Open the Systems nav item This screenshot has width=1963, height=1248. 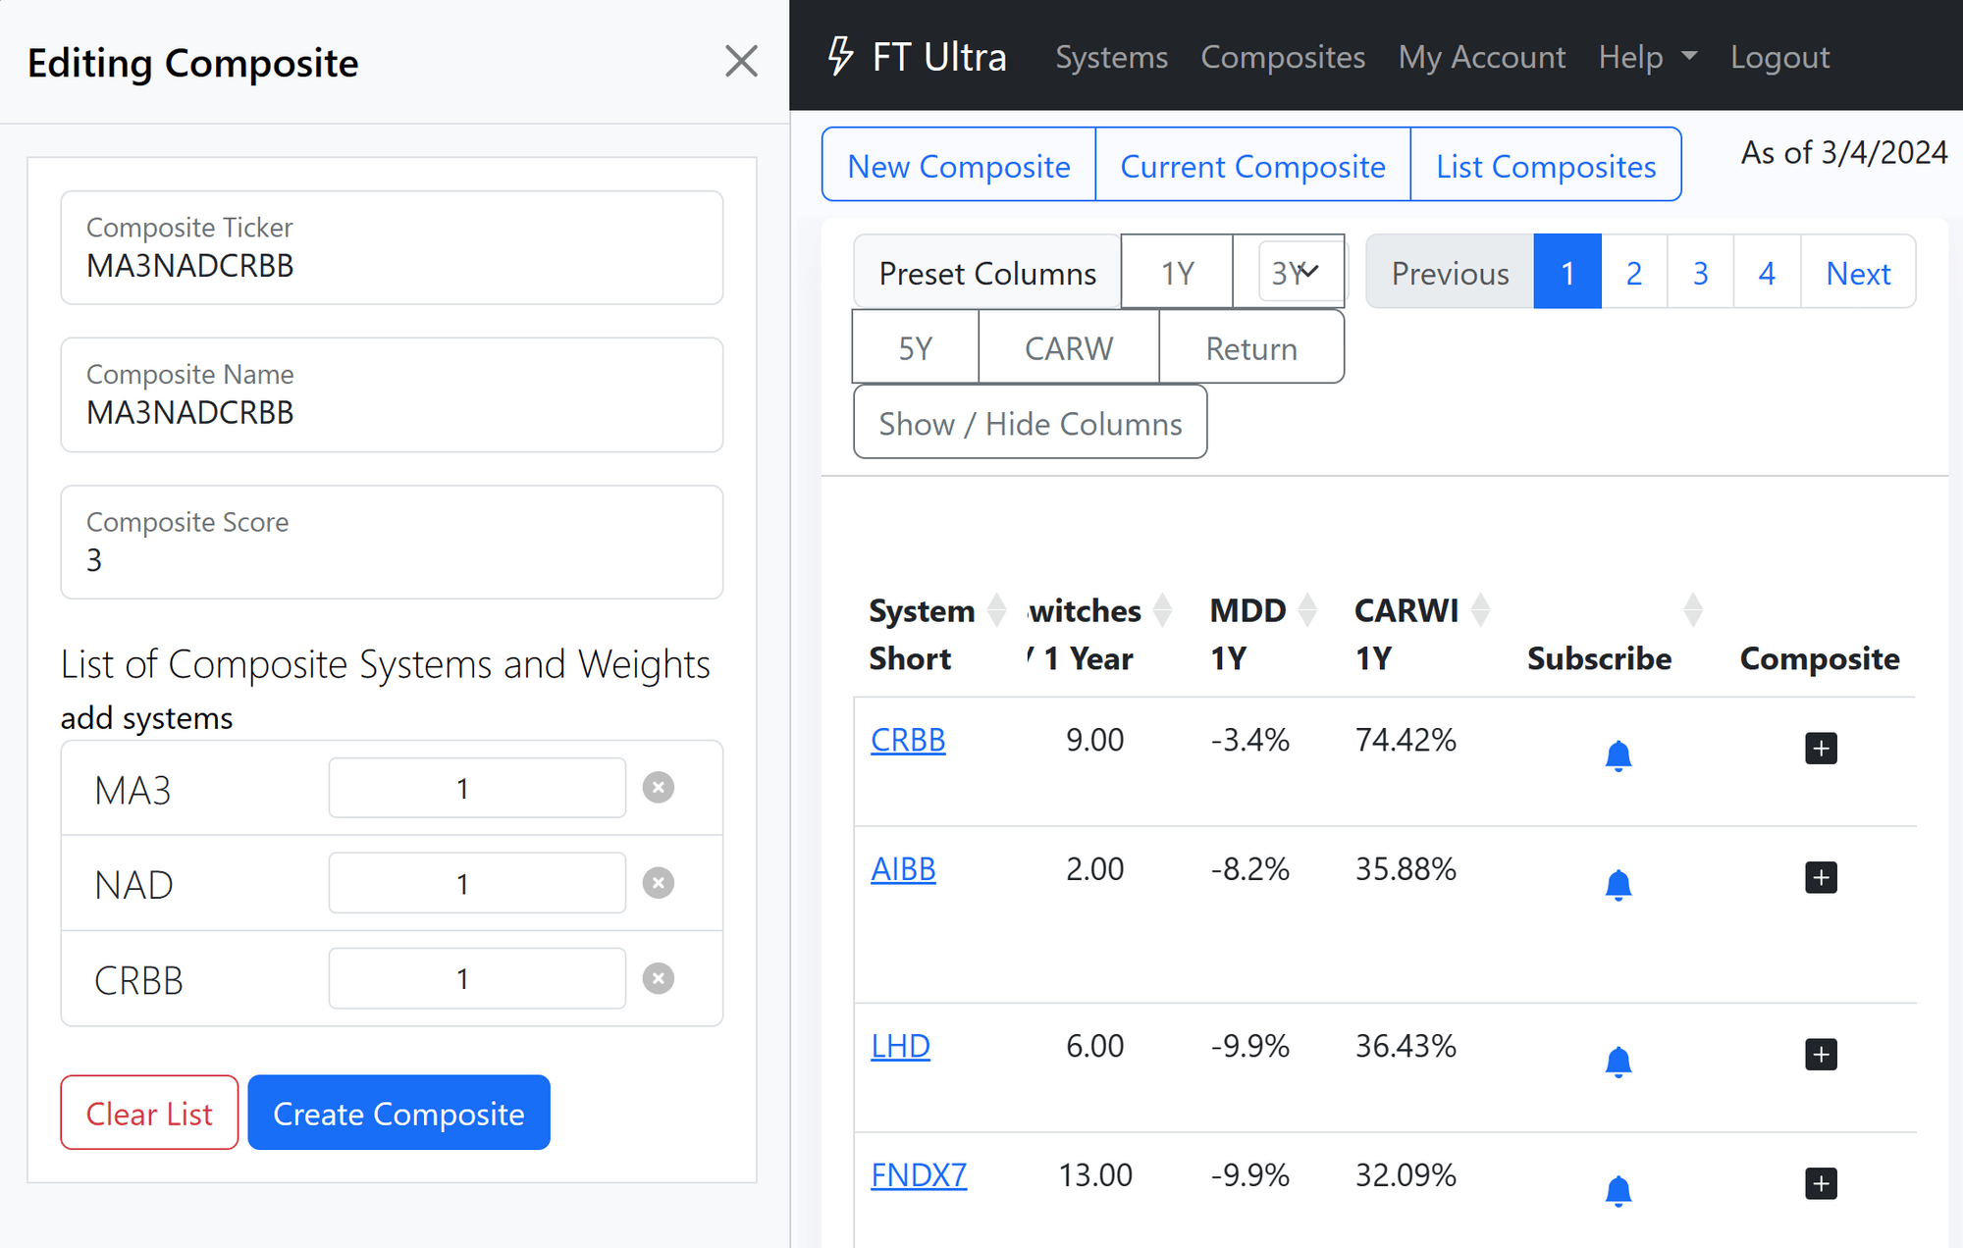(1111, 57)
